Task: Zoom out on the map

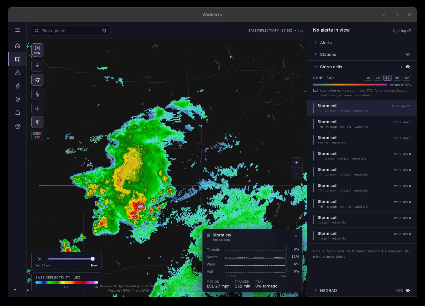Action: 297,173
